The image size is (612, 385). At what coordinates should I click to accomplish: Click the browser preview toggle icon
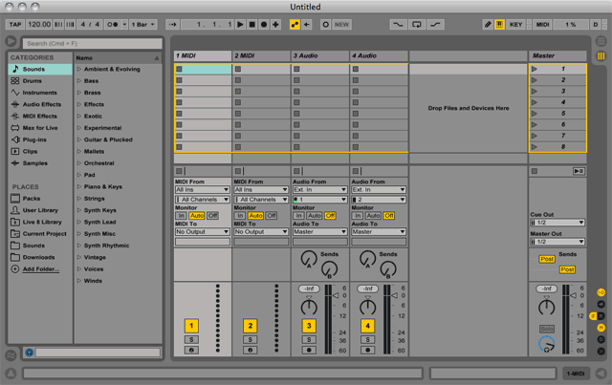(x=29, y=353)
